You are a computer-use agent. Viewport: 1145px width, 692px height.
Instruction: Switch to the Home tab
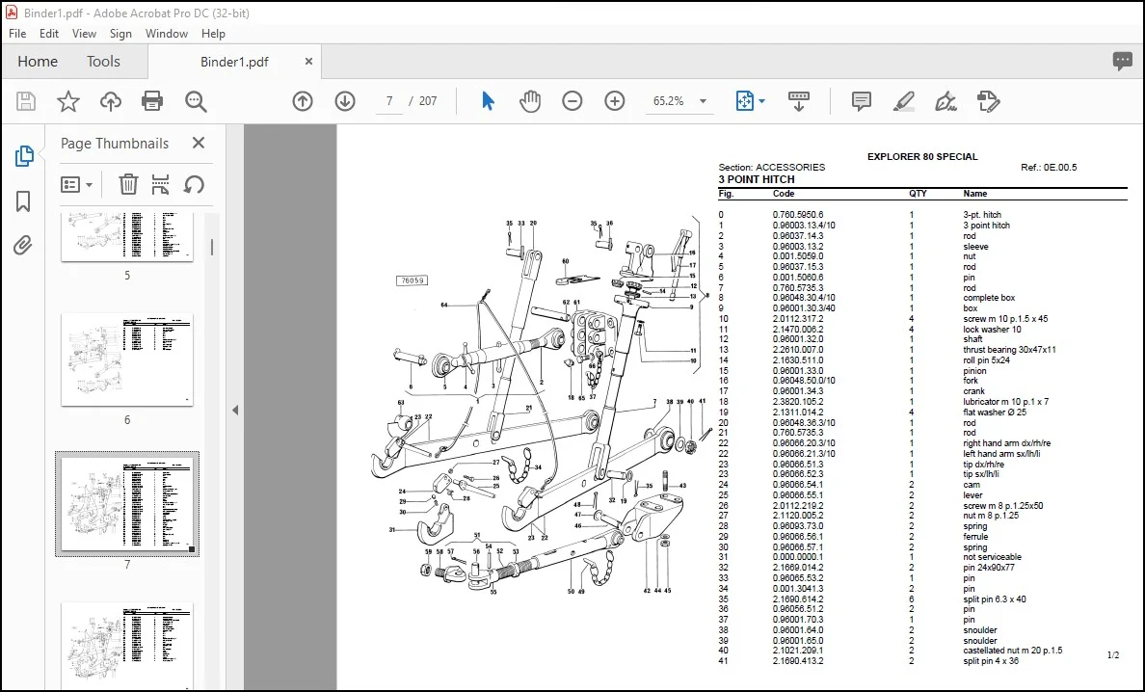coord(38,62)
